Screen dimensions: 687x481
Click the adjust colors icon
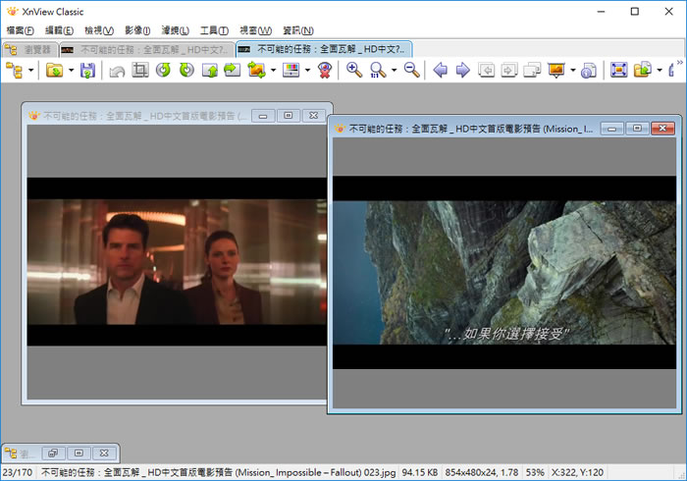point(291,70)
